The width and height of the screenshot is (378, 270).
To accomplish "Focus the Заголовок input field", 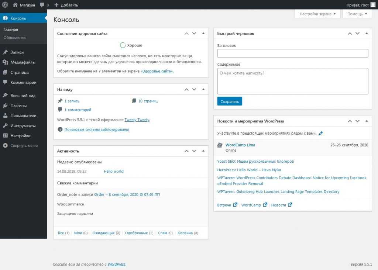I will tap(293, 53).
